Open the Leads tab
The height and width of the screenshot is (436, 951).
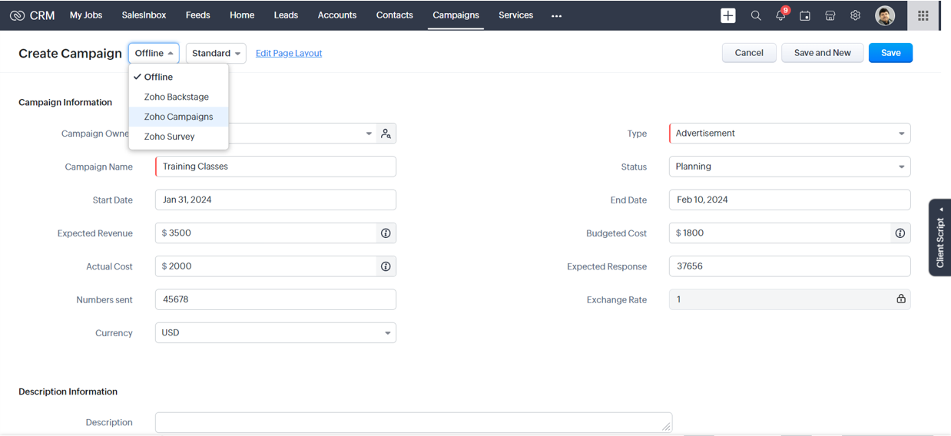pyautogui.click(x=286, y=15)
